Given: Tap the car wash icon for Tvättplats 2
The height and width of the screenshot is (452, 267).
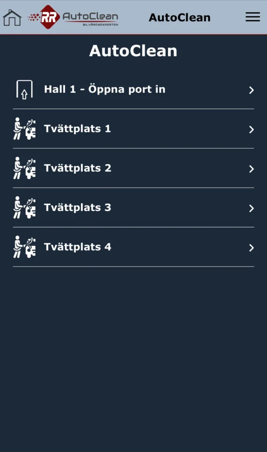Looking at the screenshot, I should point(24,168).
